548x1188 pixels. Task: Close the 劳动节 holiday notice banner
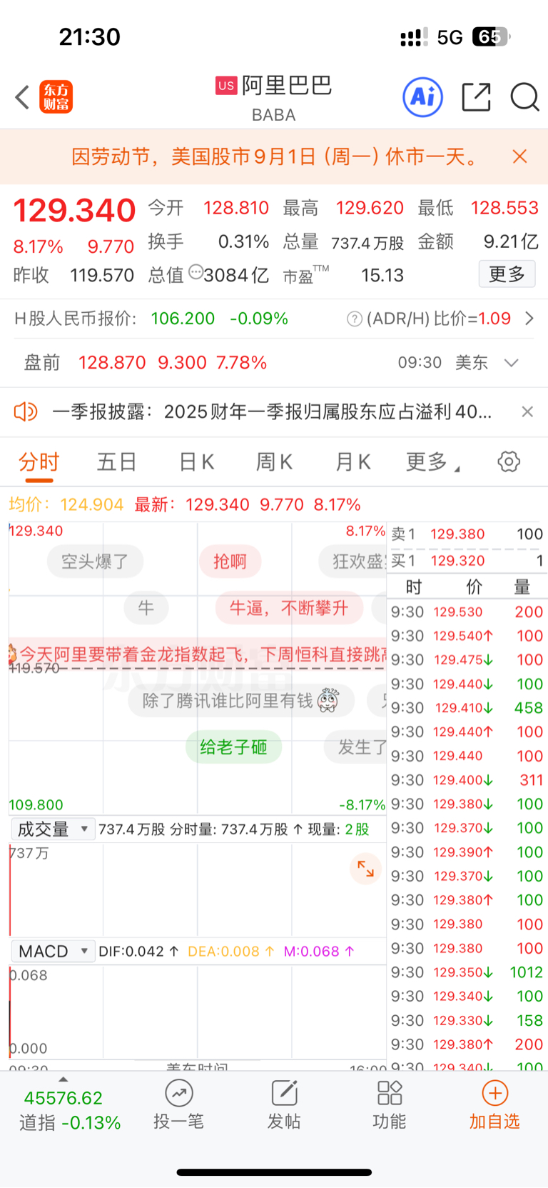[x=520, y=156]
